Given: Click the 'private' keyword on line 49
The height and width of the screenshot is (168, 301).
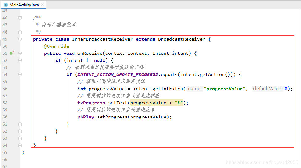Looking at the screenshot, I should pos(43,39).
